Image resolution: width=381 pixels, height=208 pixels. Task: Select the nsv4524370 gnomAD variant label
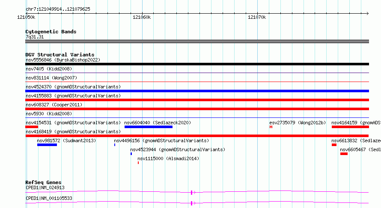(x=73, y=87)
